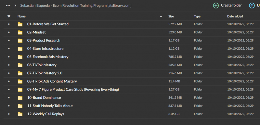Toggle favorite dot for 01-Before We Get Started
Viewport: 260px width, 125px height.
[9, 24]
